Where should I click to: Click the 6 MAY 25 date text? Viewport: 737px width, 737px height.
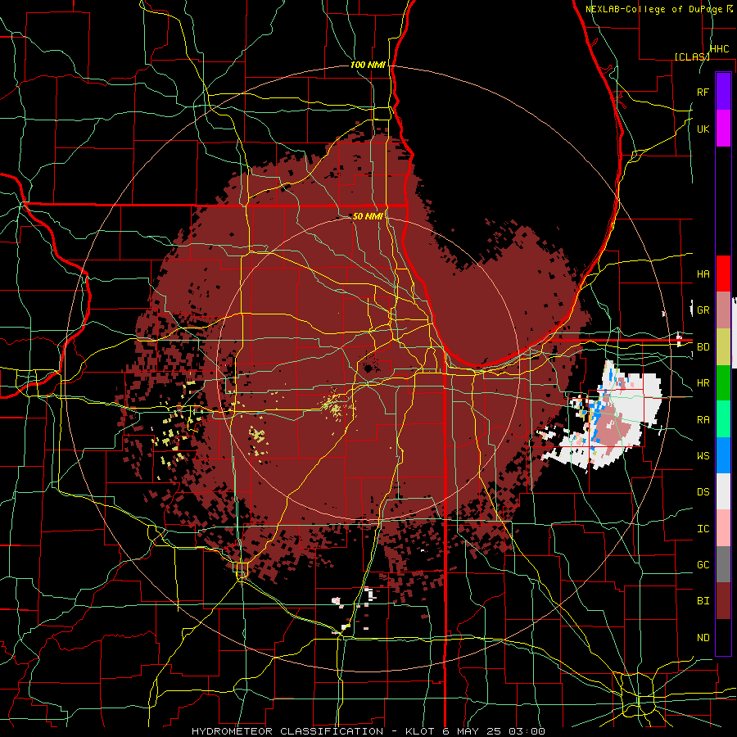tap(472, 731)
